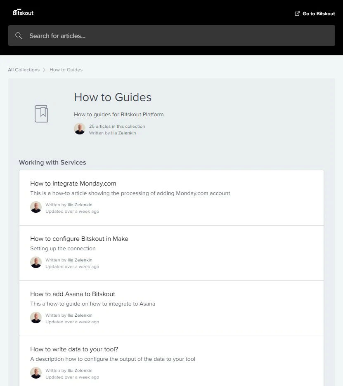
Task: Click the How to Guides bookmark collection icon
Action: click(41, 114)
